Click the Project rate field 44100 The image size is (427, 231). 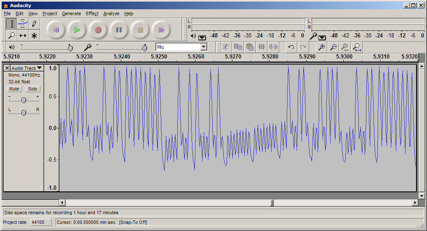point(40,222)
